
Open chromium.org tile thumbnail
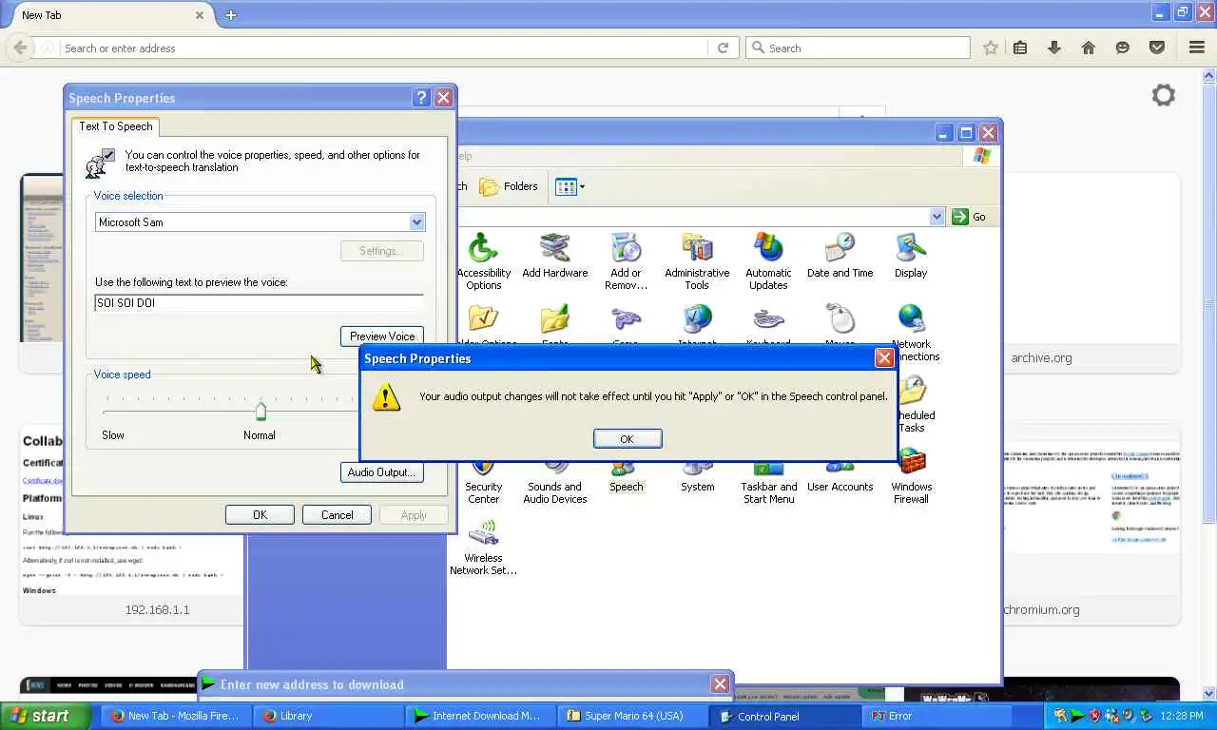(x=1091, y=523)
